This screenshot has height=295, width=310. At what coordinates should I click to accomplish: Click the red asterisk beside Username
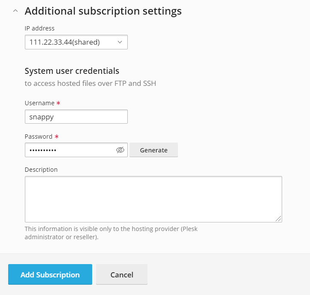[58, 103]
